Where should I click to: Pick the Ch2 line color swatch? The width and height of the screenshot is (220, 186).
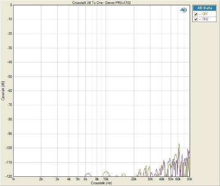point(200,19)
